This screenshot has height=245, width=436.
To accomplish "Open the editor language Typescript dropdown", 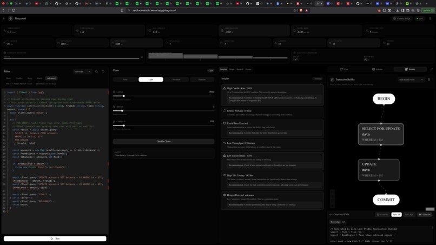I will (x=82, y=71).
